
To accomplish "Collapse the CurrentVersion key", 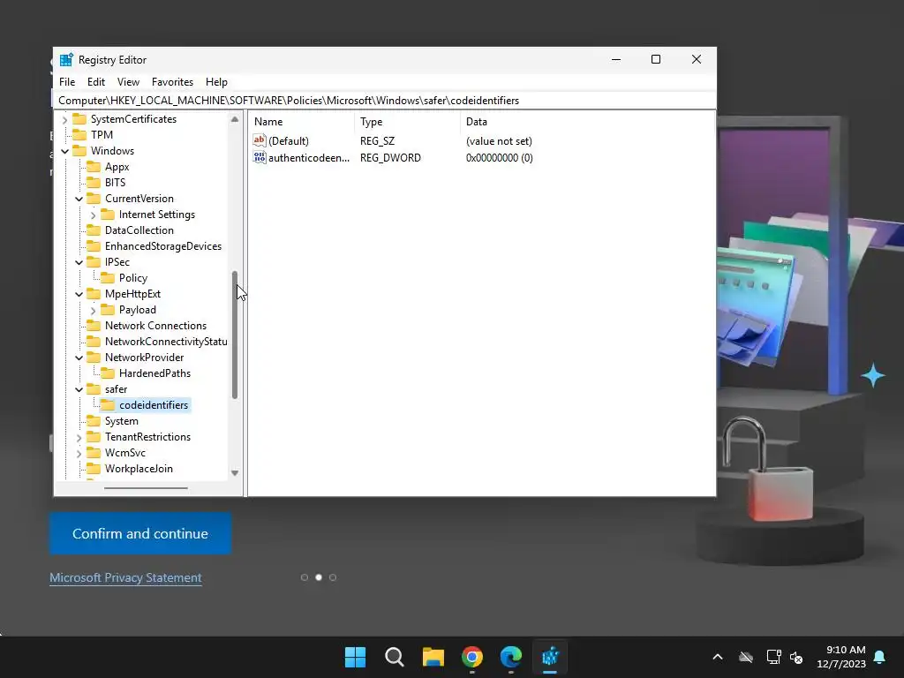I will 79,199.
